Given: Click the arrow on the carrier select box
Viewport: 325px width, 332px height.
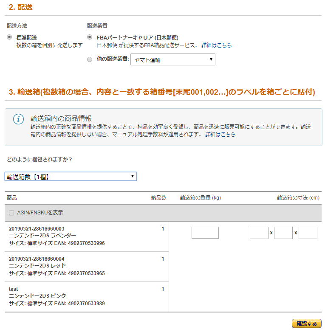Looking at the screenshot, I should 211,59.
